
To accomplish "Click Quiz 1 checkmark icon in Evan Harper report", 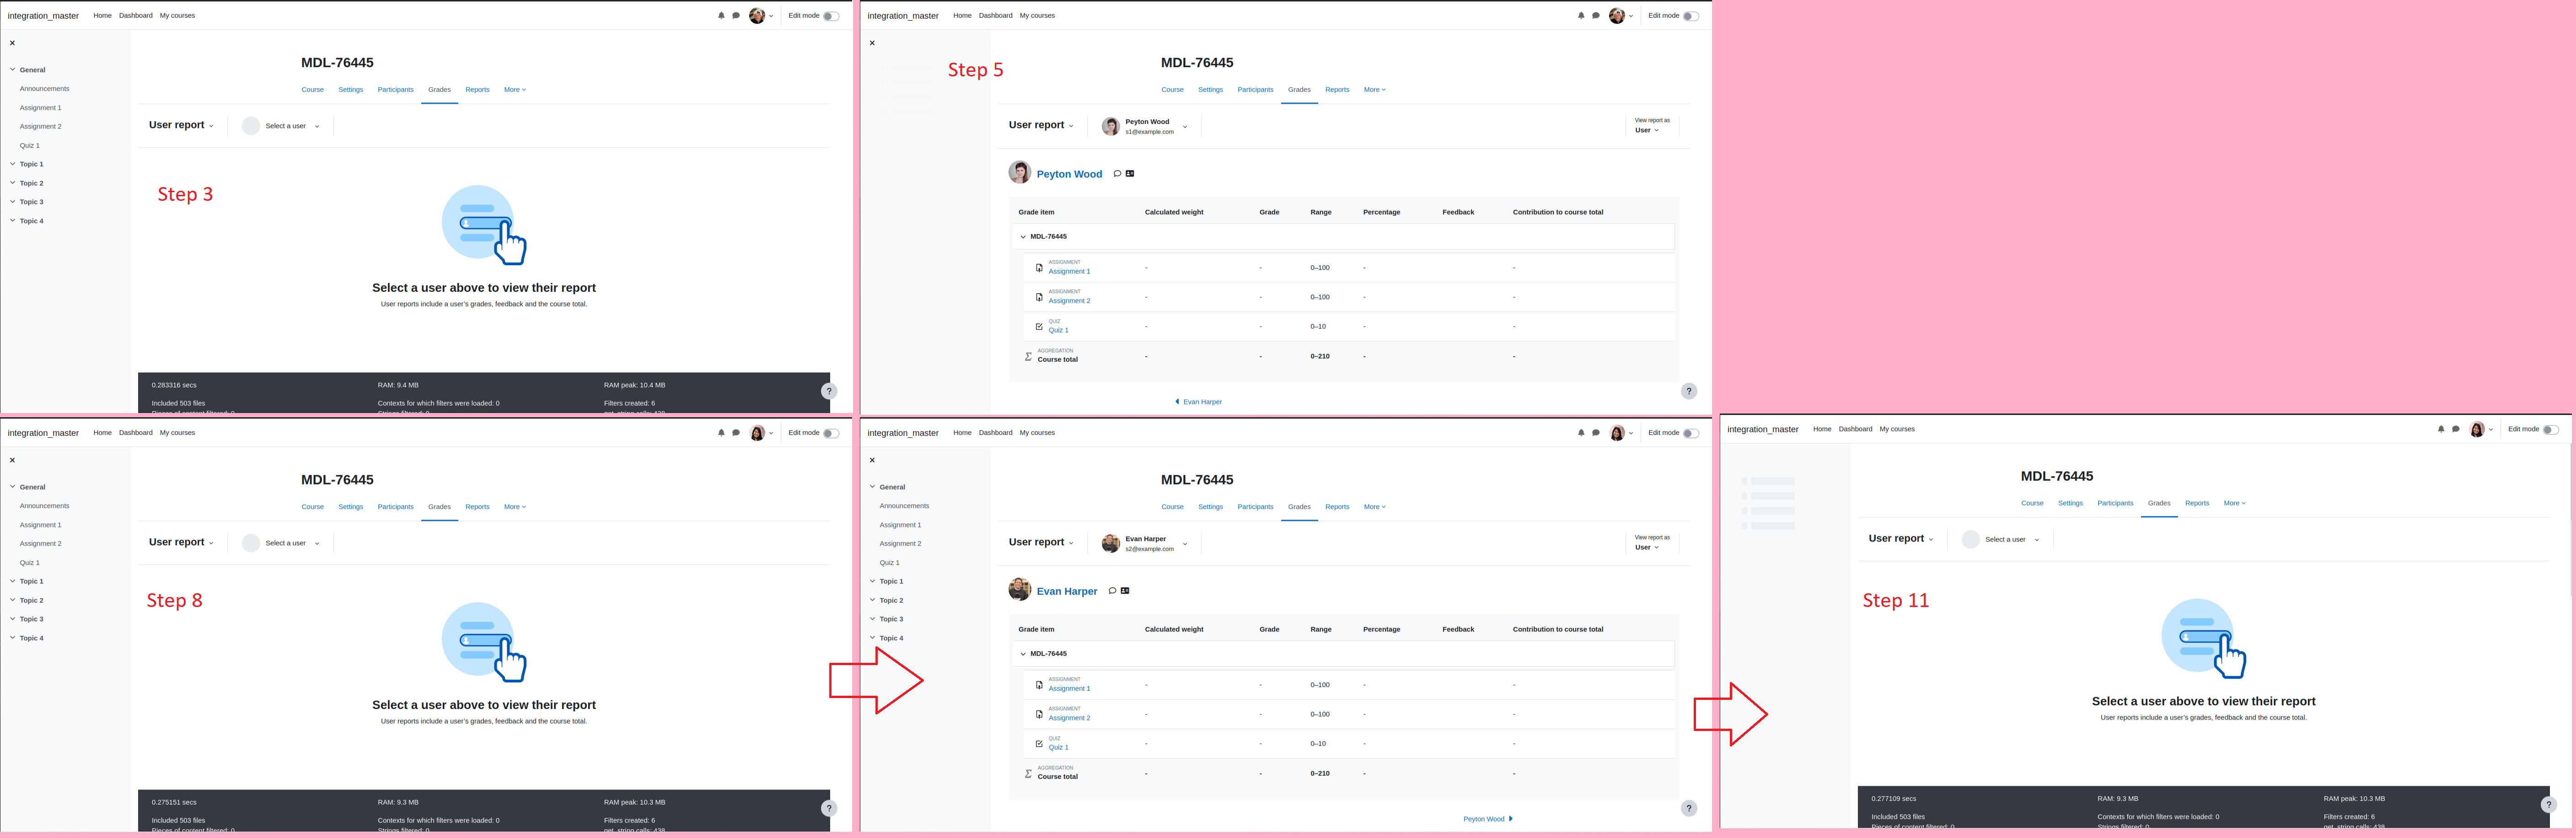I will pos(1039,744).
